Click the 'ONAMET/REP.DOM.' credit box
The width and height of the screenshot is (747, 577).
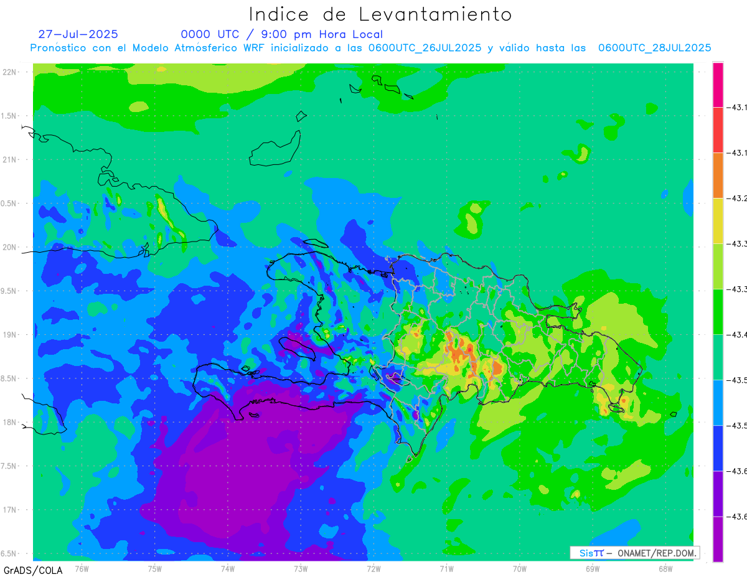(635, 553)
